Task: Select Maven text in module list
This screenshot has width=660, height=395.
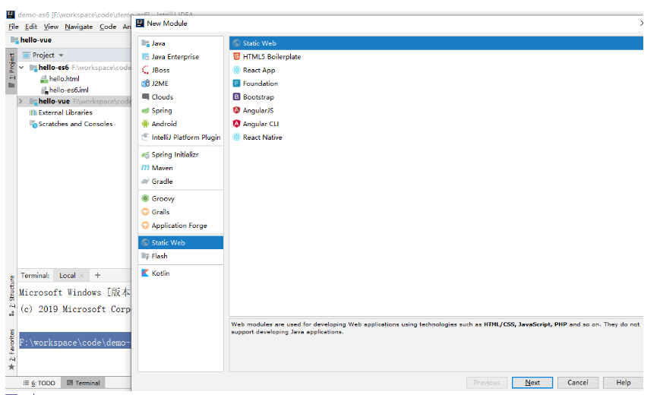Action: click(162, 168)
